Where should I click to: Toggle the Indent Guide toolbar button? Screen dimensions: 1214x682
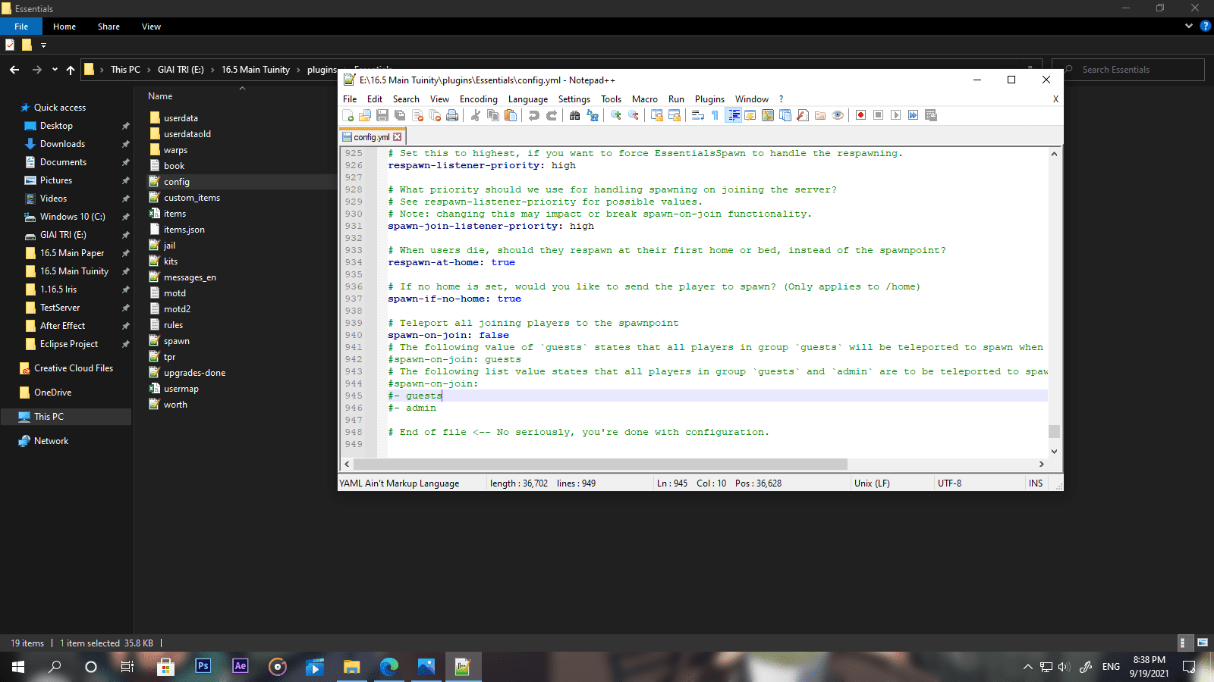click(733, 115)
